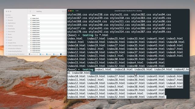Select index16.html in the Finder file list
195x109 pixels.
click(36, 51)
